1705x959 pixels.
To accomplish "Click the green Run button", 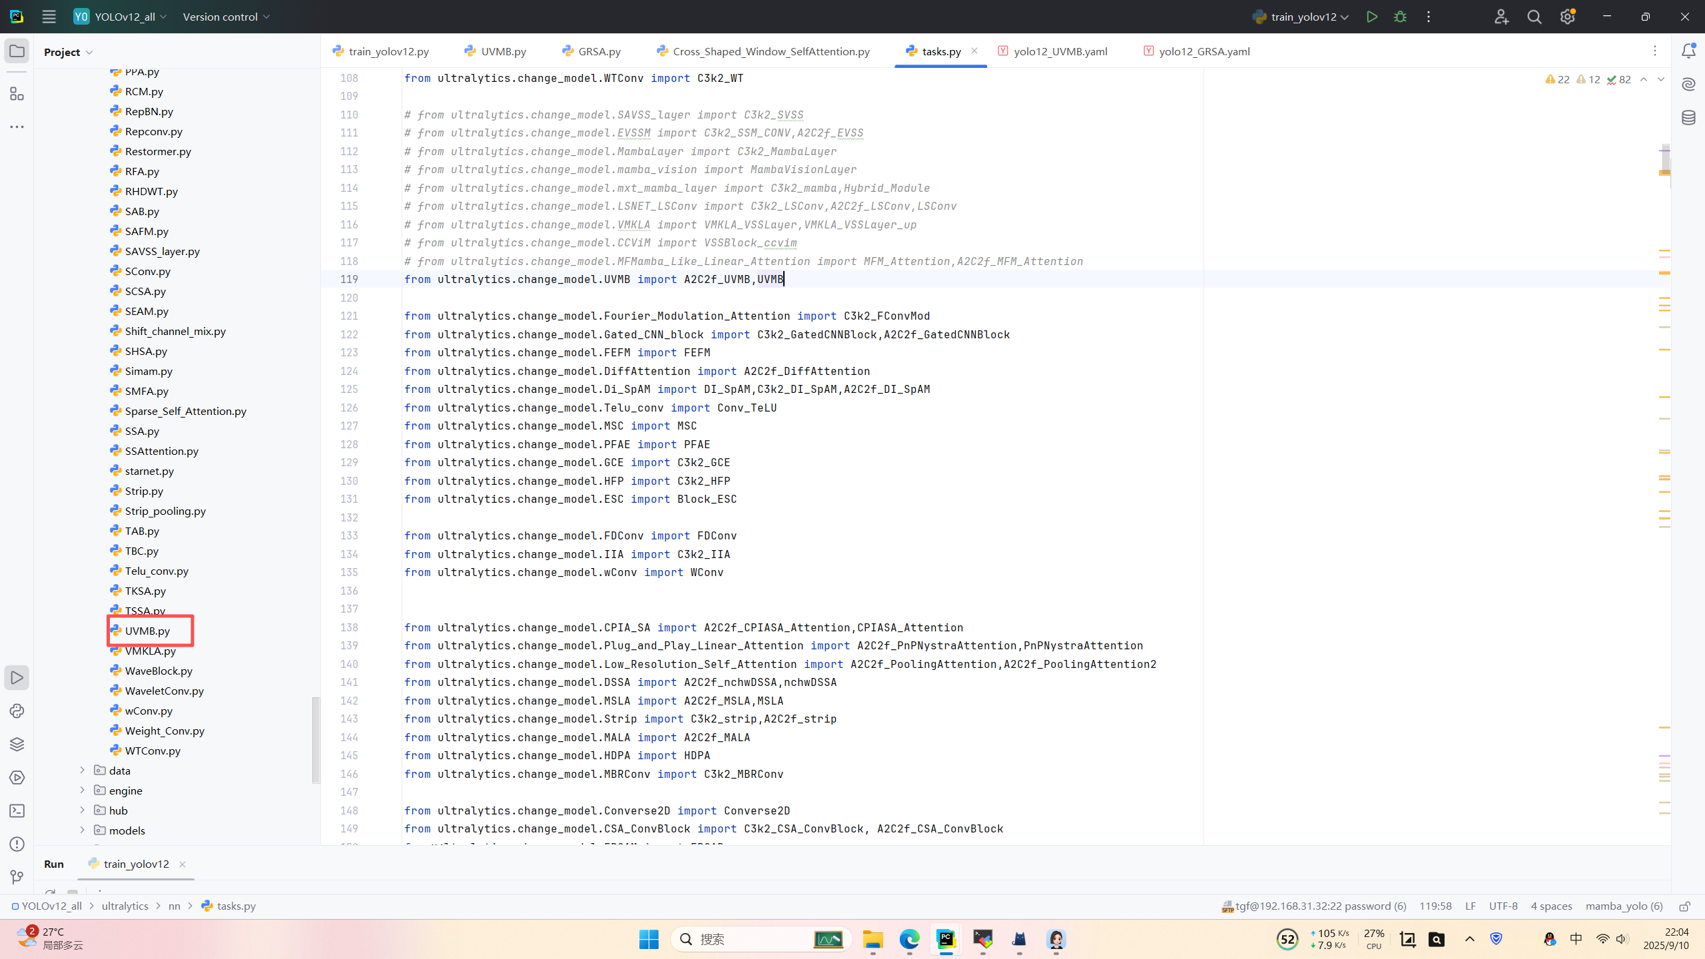I will [1371, 17].
